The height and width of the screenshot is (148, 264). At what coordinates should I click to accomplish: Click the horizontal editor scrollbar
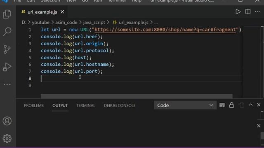[137, 96]
